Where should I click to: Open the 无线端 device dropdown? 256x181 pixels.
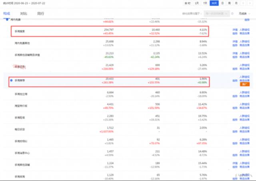(x=244, y=14)
